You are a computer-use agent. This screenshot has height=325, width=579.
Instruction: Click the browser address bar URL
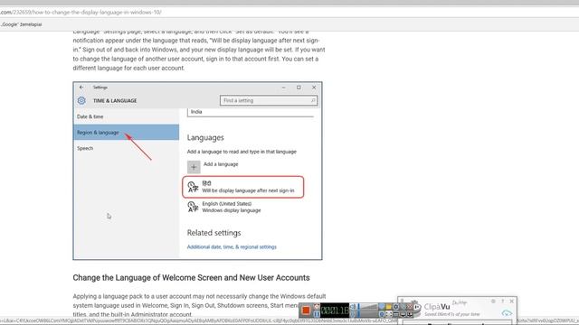point(81,12)
